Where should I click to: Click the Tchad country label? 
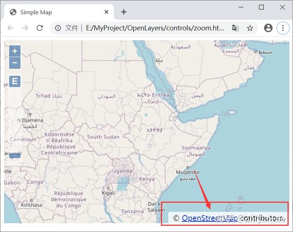tap(43, 96)
